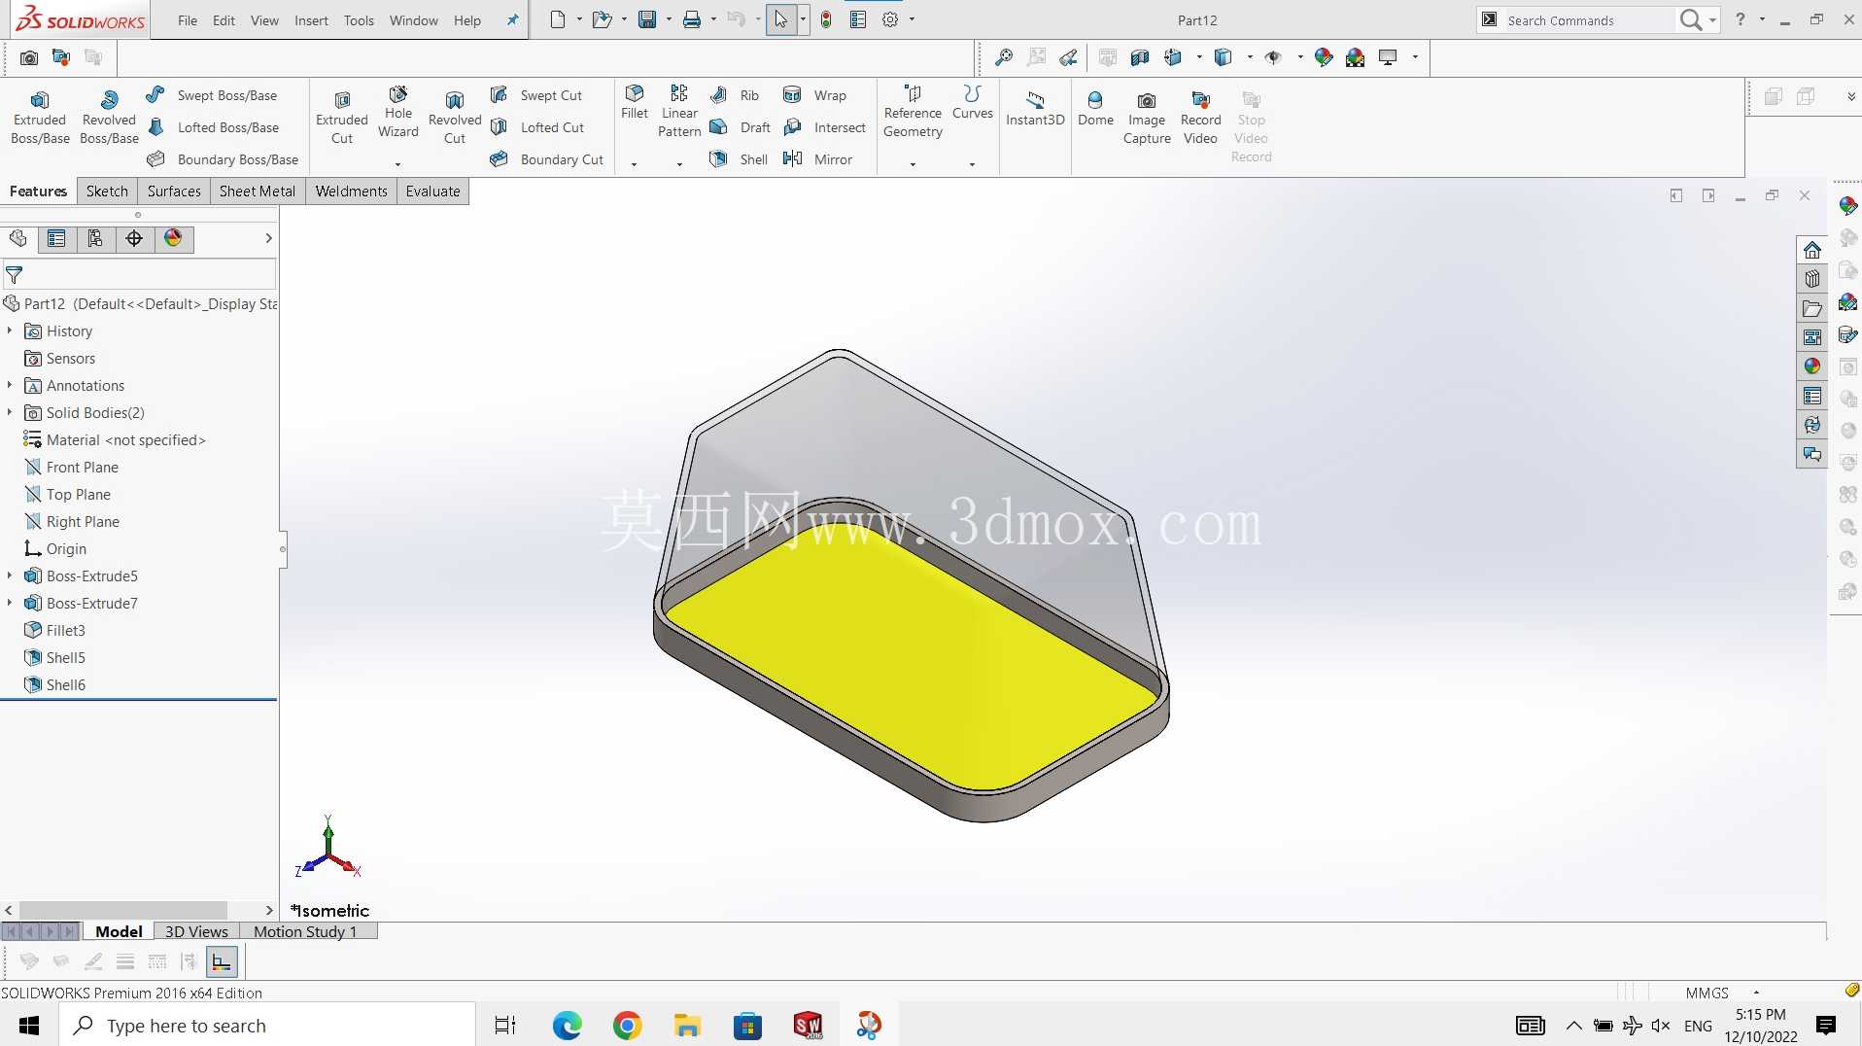The height and width of the screenshot is (1046, 1862).
Task: Click the Extruded Boss/Base tool
Action: (x=40, y=118)
